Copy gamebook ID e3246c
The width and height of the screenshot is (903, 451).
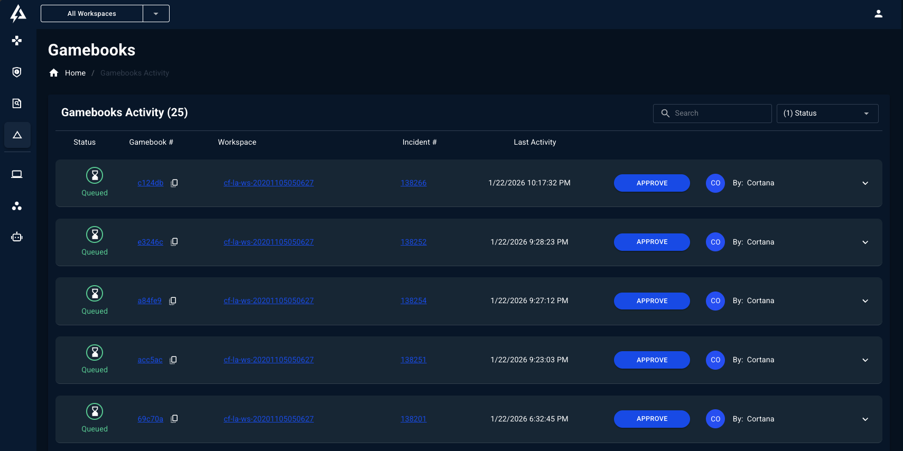pyautogui.click(x=174, y=242)
